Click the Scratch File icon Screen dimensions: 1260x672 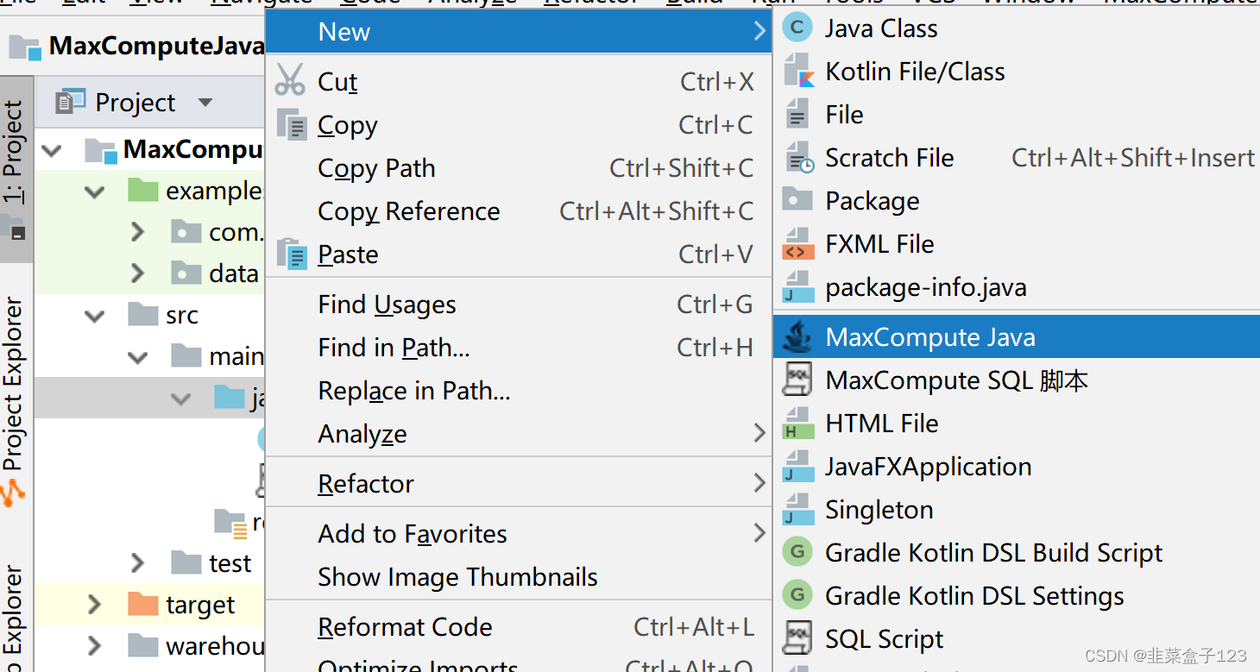click(798, 158)
